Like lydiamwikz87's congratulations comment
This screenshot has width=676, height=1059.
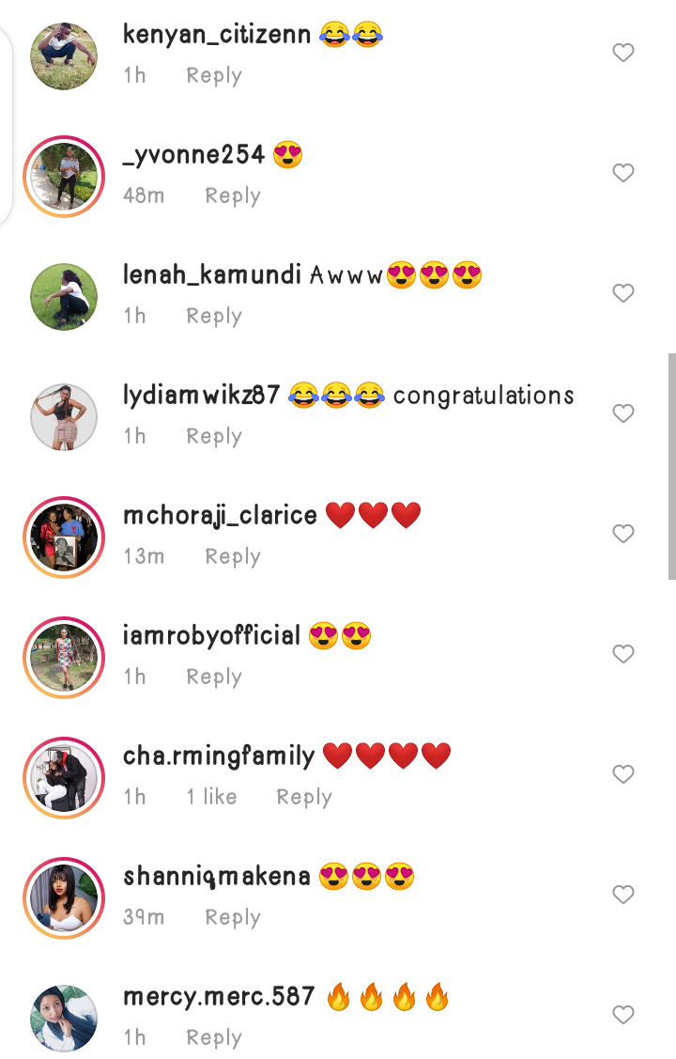[622, 413]
